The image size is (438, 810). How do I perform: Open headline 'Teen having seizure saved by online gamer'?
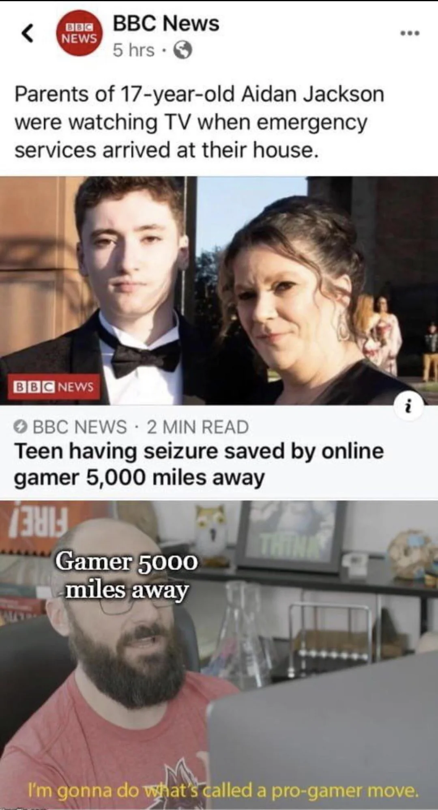click(x=199, y=464)
